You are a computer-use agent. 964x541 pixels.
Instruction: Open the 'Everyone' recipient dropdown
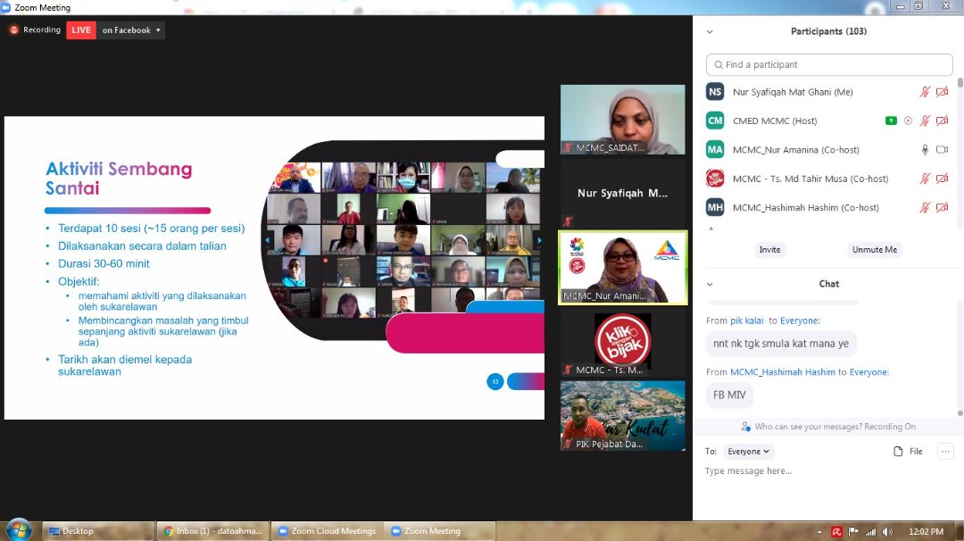point(748,452)
